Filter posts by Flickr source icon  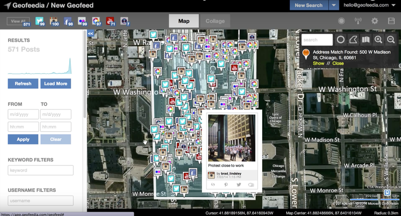click(82, 21)
